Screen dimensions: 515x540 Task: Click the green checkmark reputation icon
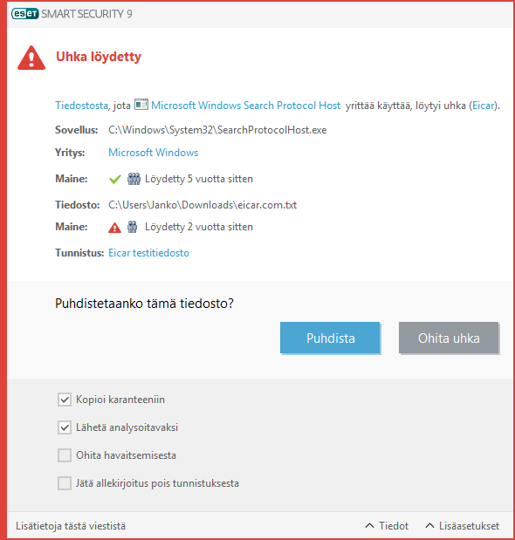click(x=114, y=179)
